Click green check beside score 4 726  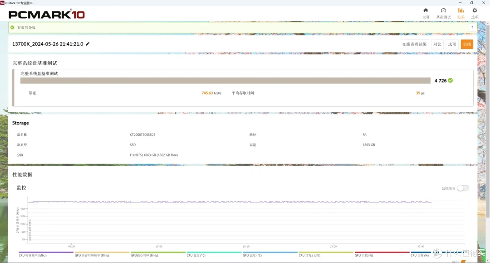coord(451,81)
